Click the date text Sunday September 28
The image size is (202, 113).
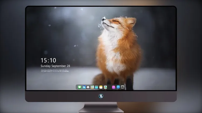(x=55, y=66)
